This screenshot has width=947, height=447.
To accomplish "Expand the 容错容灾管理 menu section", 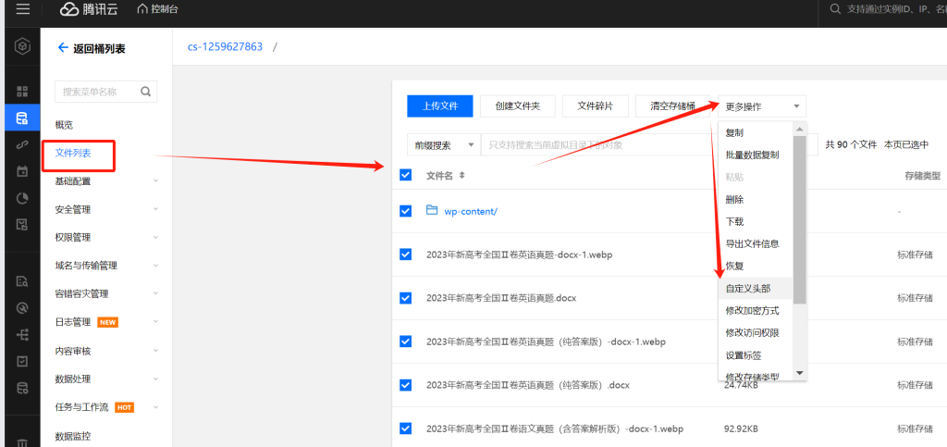I will point(155,293).
